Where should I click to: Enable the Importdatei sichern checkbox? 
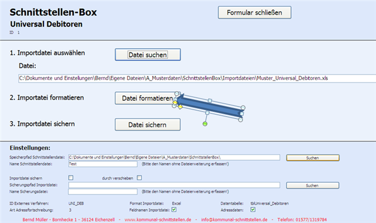point(70,178)
